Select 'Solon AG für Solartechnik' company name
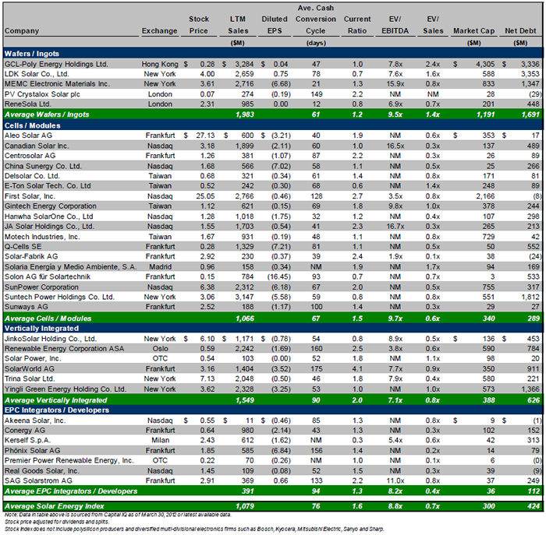This screenshot has height=535, width=546. tap(48, 276)
